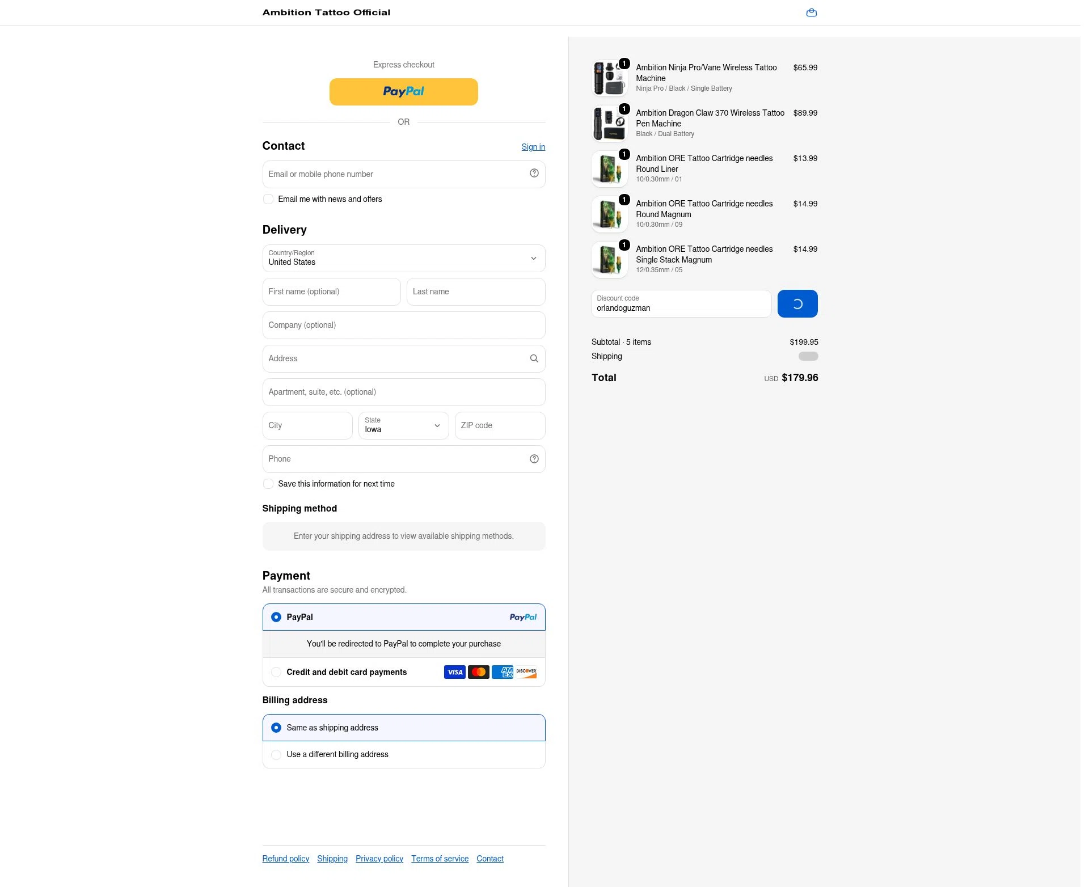Viewport: 1089px width, 887px height.
Task: Open the cart icon in the header
Action: pos(812,12)
